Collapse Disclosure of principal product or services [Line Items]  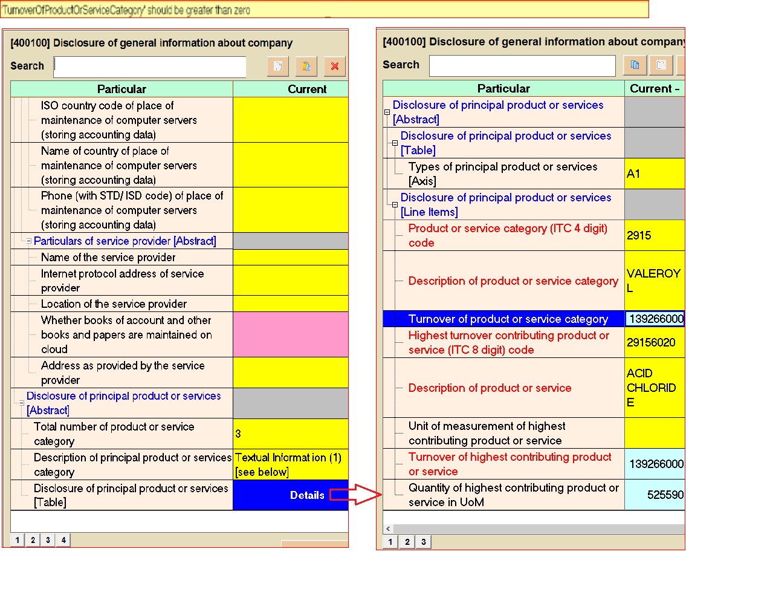(395, 205)
